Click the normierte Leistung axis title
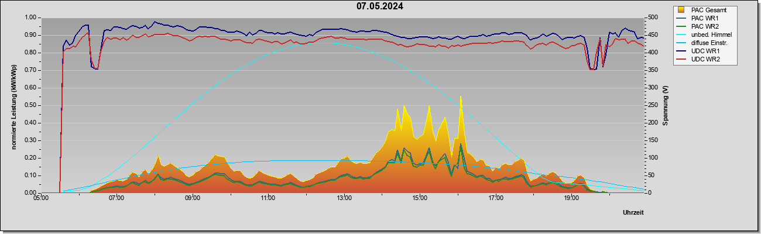The width and height of the screenshot is (761, 234). (x=13, y=107)
